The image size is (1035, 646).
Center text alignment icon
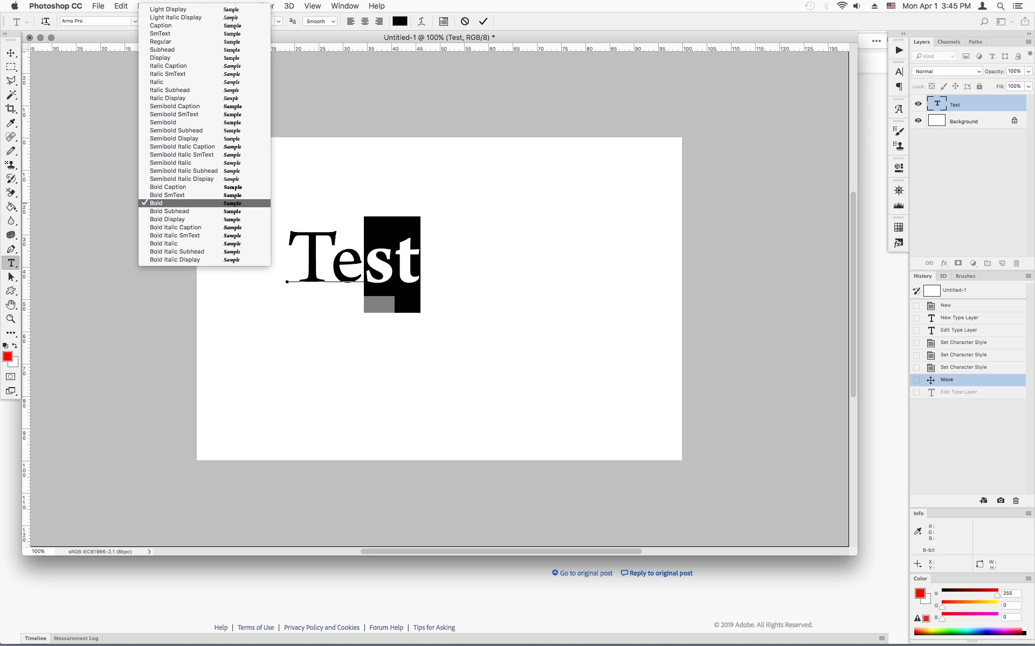pos(365,22)
